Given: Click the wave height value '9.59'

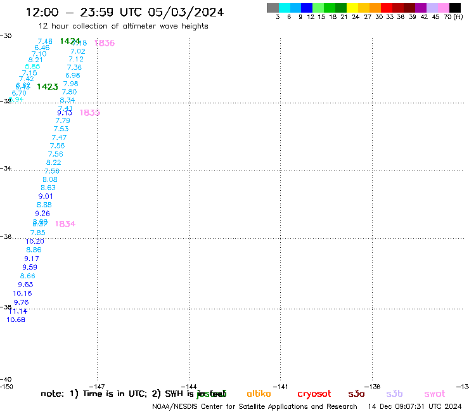Looking at the screenshot, I should [x=30, y=267].
